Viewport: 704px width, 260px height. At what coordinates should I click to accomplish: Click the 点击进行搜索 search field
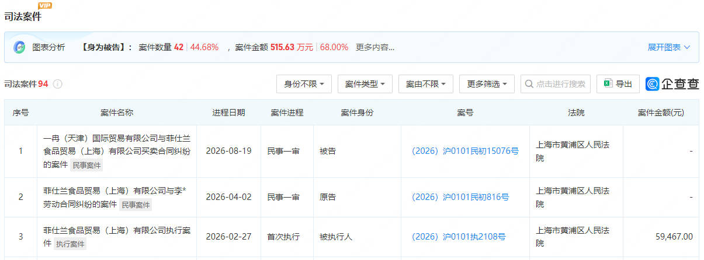pyautogui.click(x=556, y=84)
